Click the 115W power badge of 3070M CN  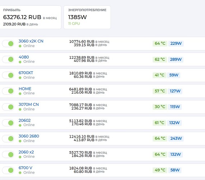(175, 107)
